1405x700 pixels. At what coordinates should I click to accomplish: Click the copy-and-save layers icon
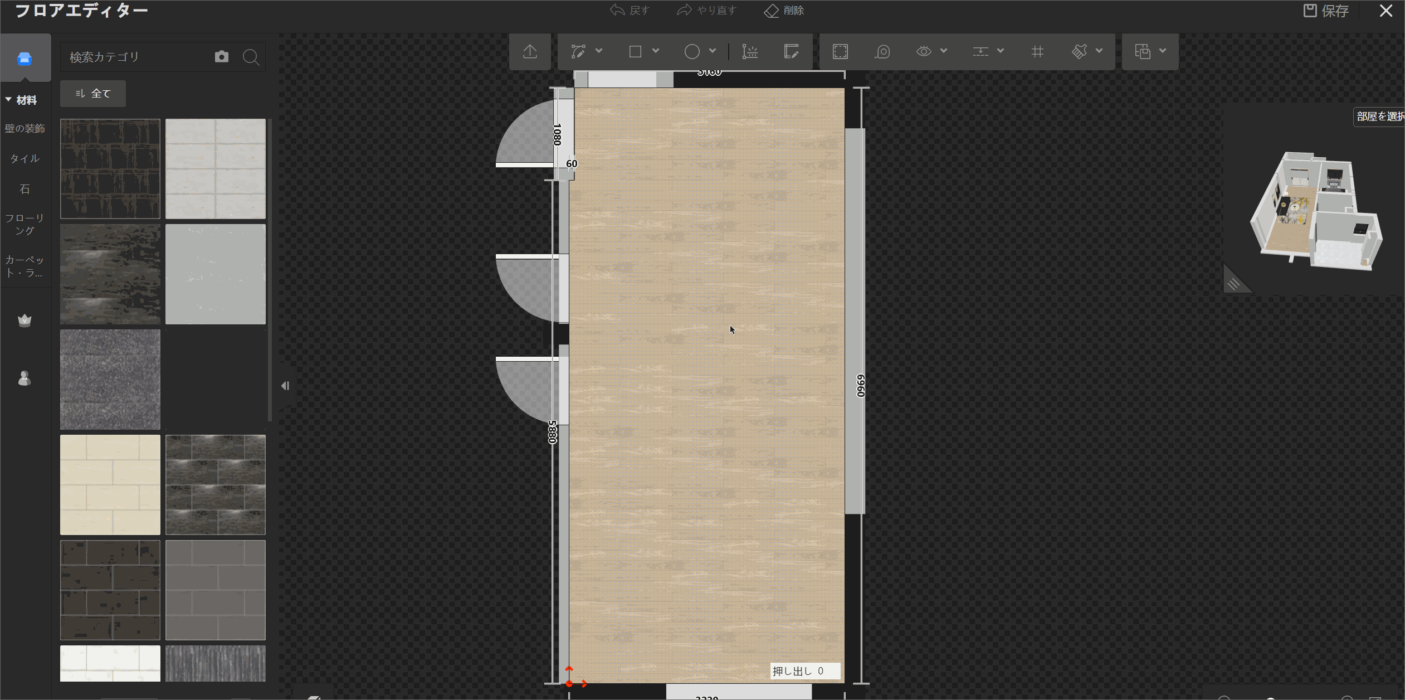(1143, 52)
